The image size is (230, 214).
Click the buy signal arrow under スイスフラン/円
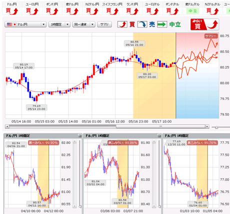[112, 11]
